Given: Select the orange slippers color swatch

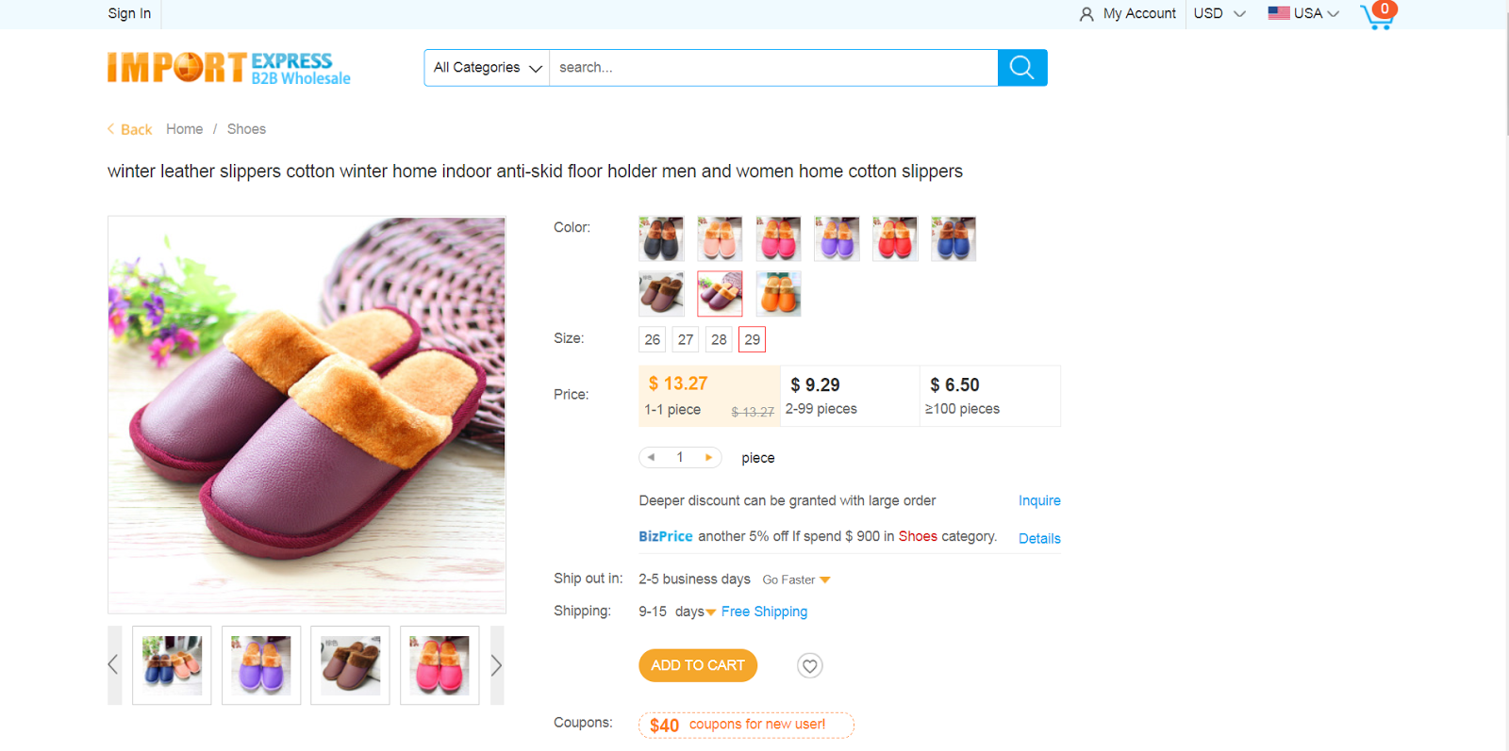Looking at the screenshot, I should point(778,294).
